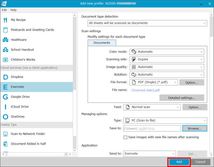Open the Managing options Type dropdown
This screenshot has height=167, width=214.
click(x=165, y=121)
